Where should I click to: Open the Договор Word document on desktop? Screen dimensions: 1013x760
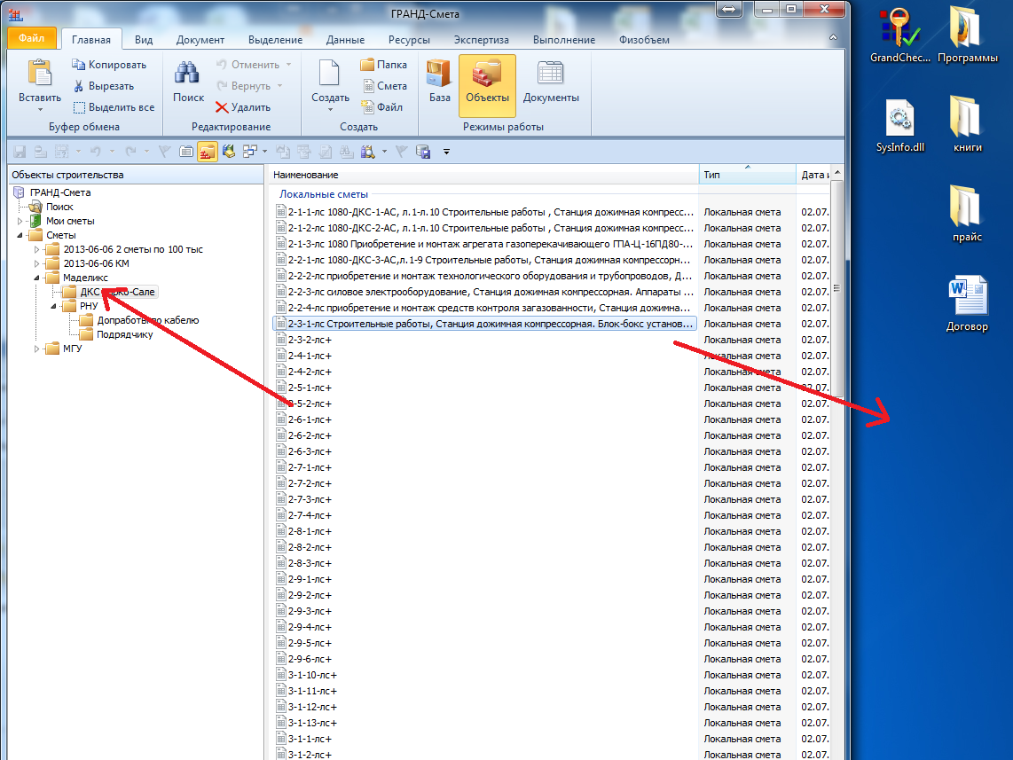(x=967, y=304)
